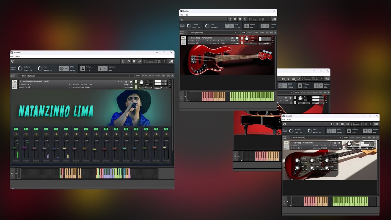This screenshot has width=391, height=220.
Task: Select the 01-16 rack page in Natanzinho Lima Loops window
Action: 138,76
